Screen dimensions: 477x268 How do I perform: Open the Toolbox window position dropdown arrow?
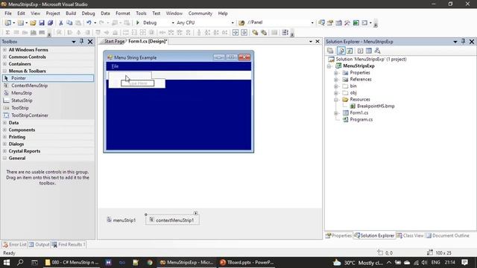point(73,42)
